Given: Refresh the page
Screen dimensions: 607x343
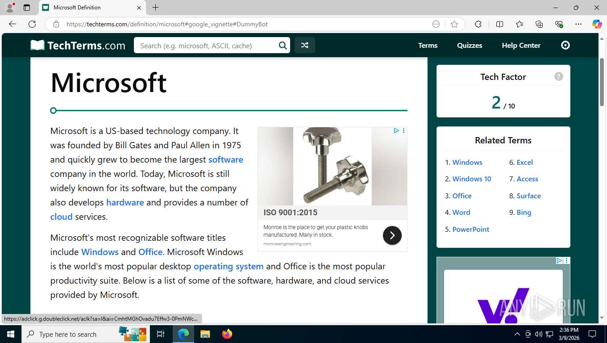Looking at the screenshot, I should pyautogui.click(x=32, y=24).
